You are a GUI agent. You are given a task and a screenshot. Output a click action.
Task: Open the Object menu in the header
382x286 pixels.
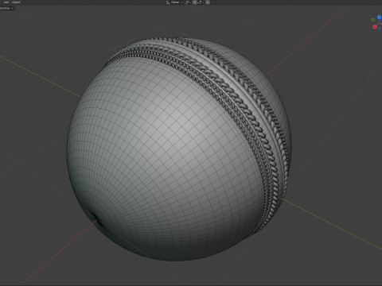tap(16, 2)
